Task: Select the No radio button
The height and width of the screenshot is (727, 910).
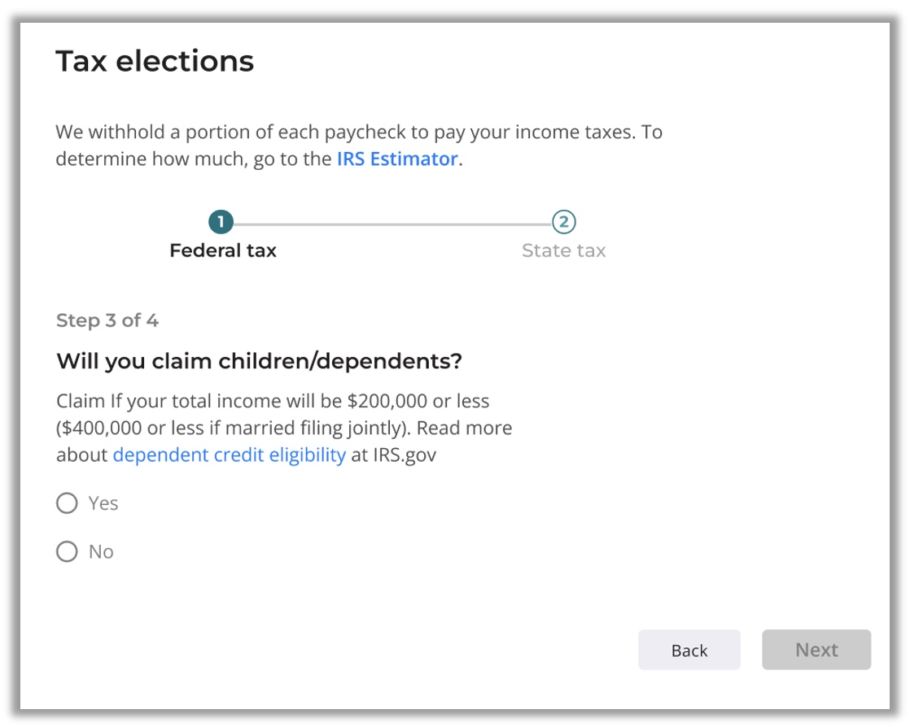Action: (x=67, y=552)
